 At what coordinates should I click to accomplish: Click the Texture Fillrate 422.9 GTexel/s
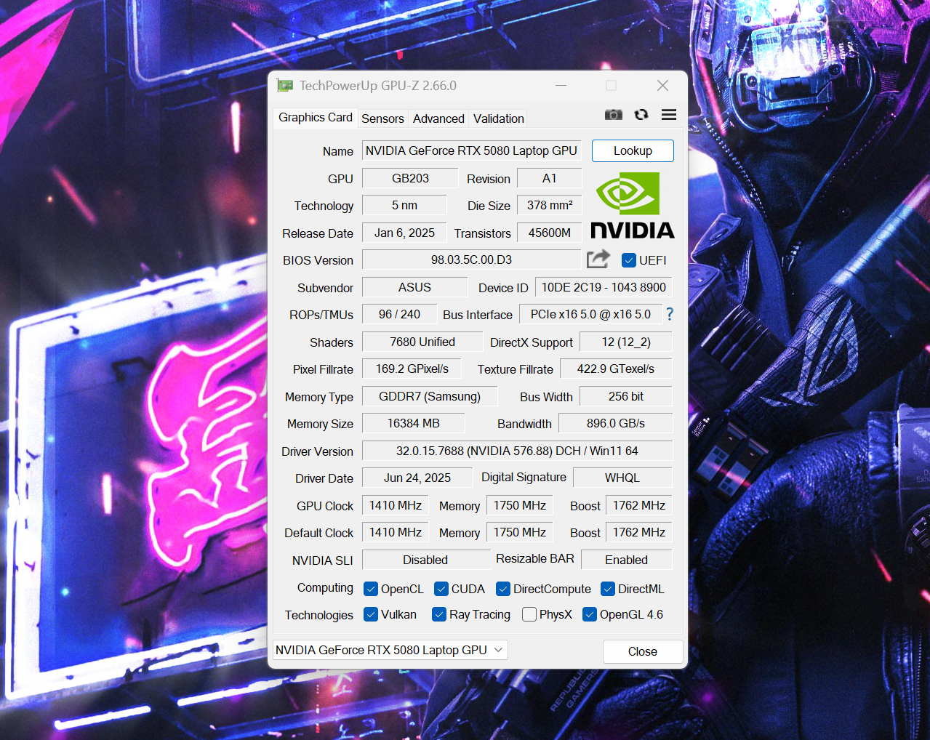tap(616, 369)
